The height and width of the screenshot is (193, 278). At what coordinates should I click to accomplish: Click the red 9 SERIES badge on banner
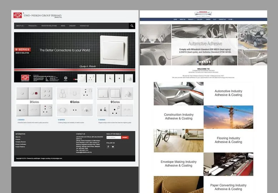22,50
